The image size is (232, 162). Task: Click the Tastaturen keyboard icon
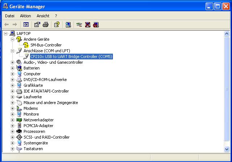[x=19, y=149]
